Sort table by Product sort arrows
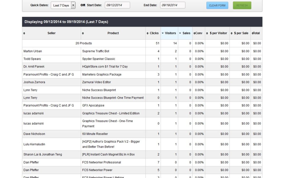 click(x=83, y=33)
